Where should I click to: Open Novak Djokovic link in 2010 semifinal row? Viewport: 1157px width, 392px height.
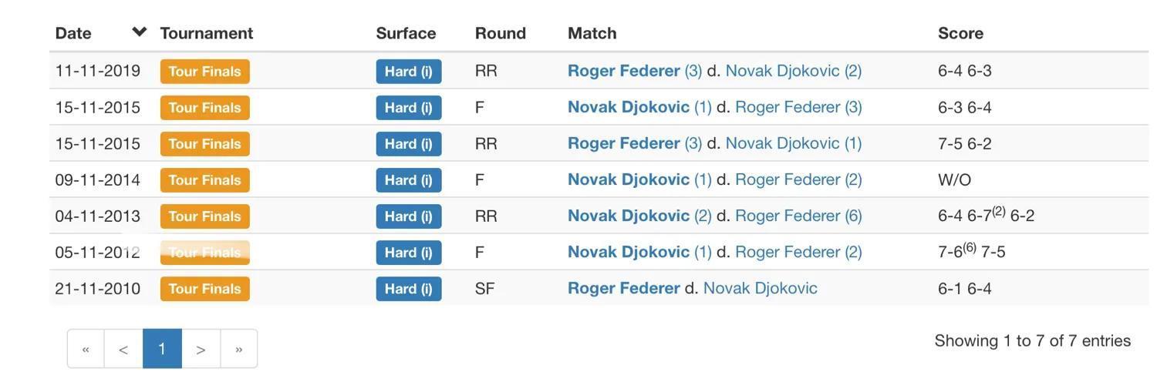pos(761,288)
